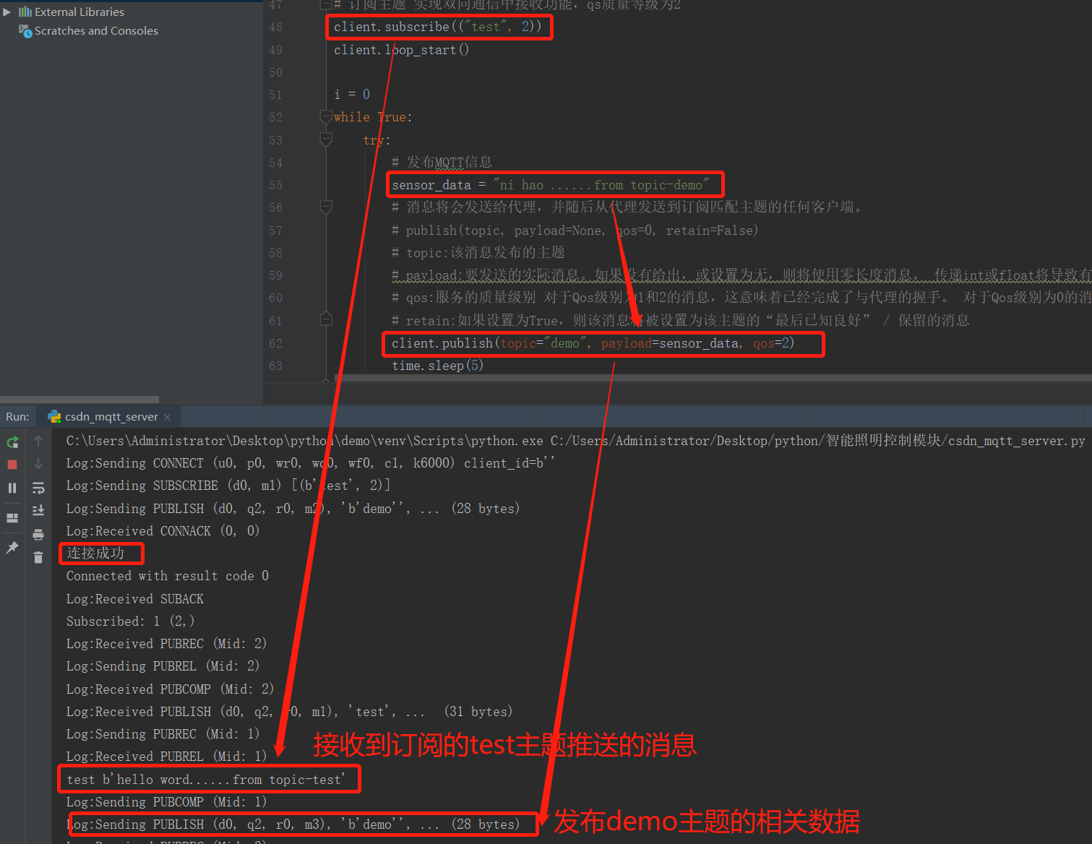Image resolution: width=1092 pixels, height=844 pixels.
Task: Collapse the while True block fold marker
Action: point(326,116)
